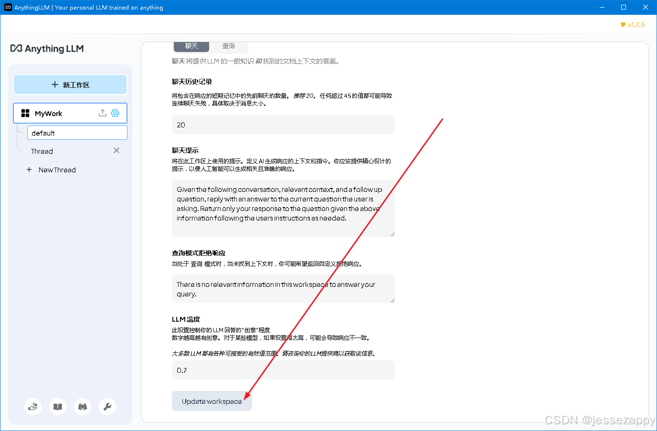Image resolution: width=657 pixels, height=431 pixels.
Task: Create a new workspace with 新工作区 button
Action: [70, 84]
